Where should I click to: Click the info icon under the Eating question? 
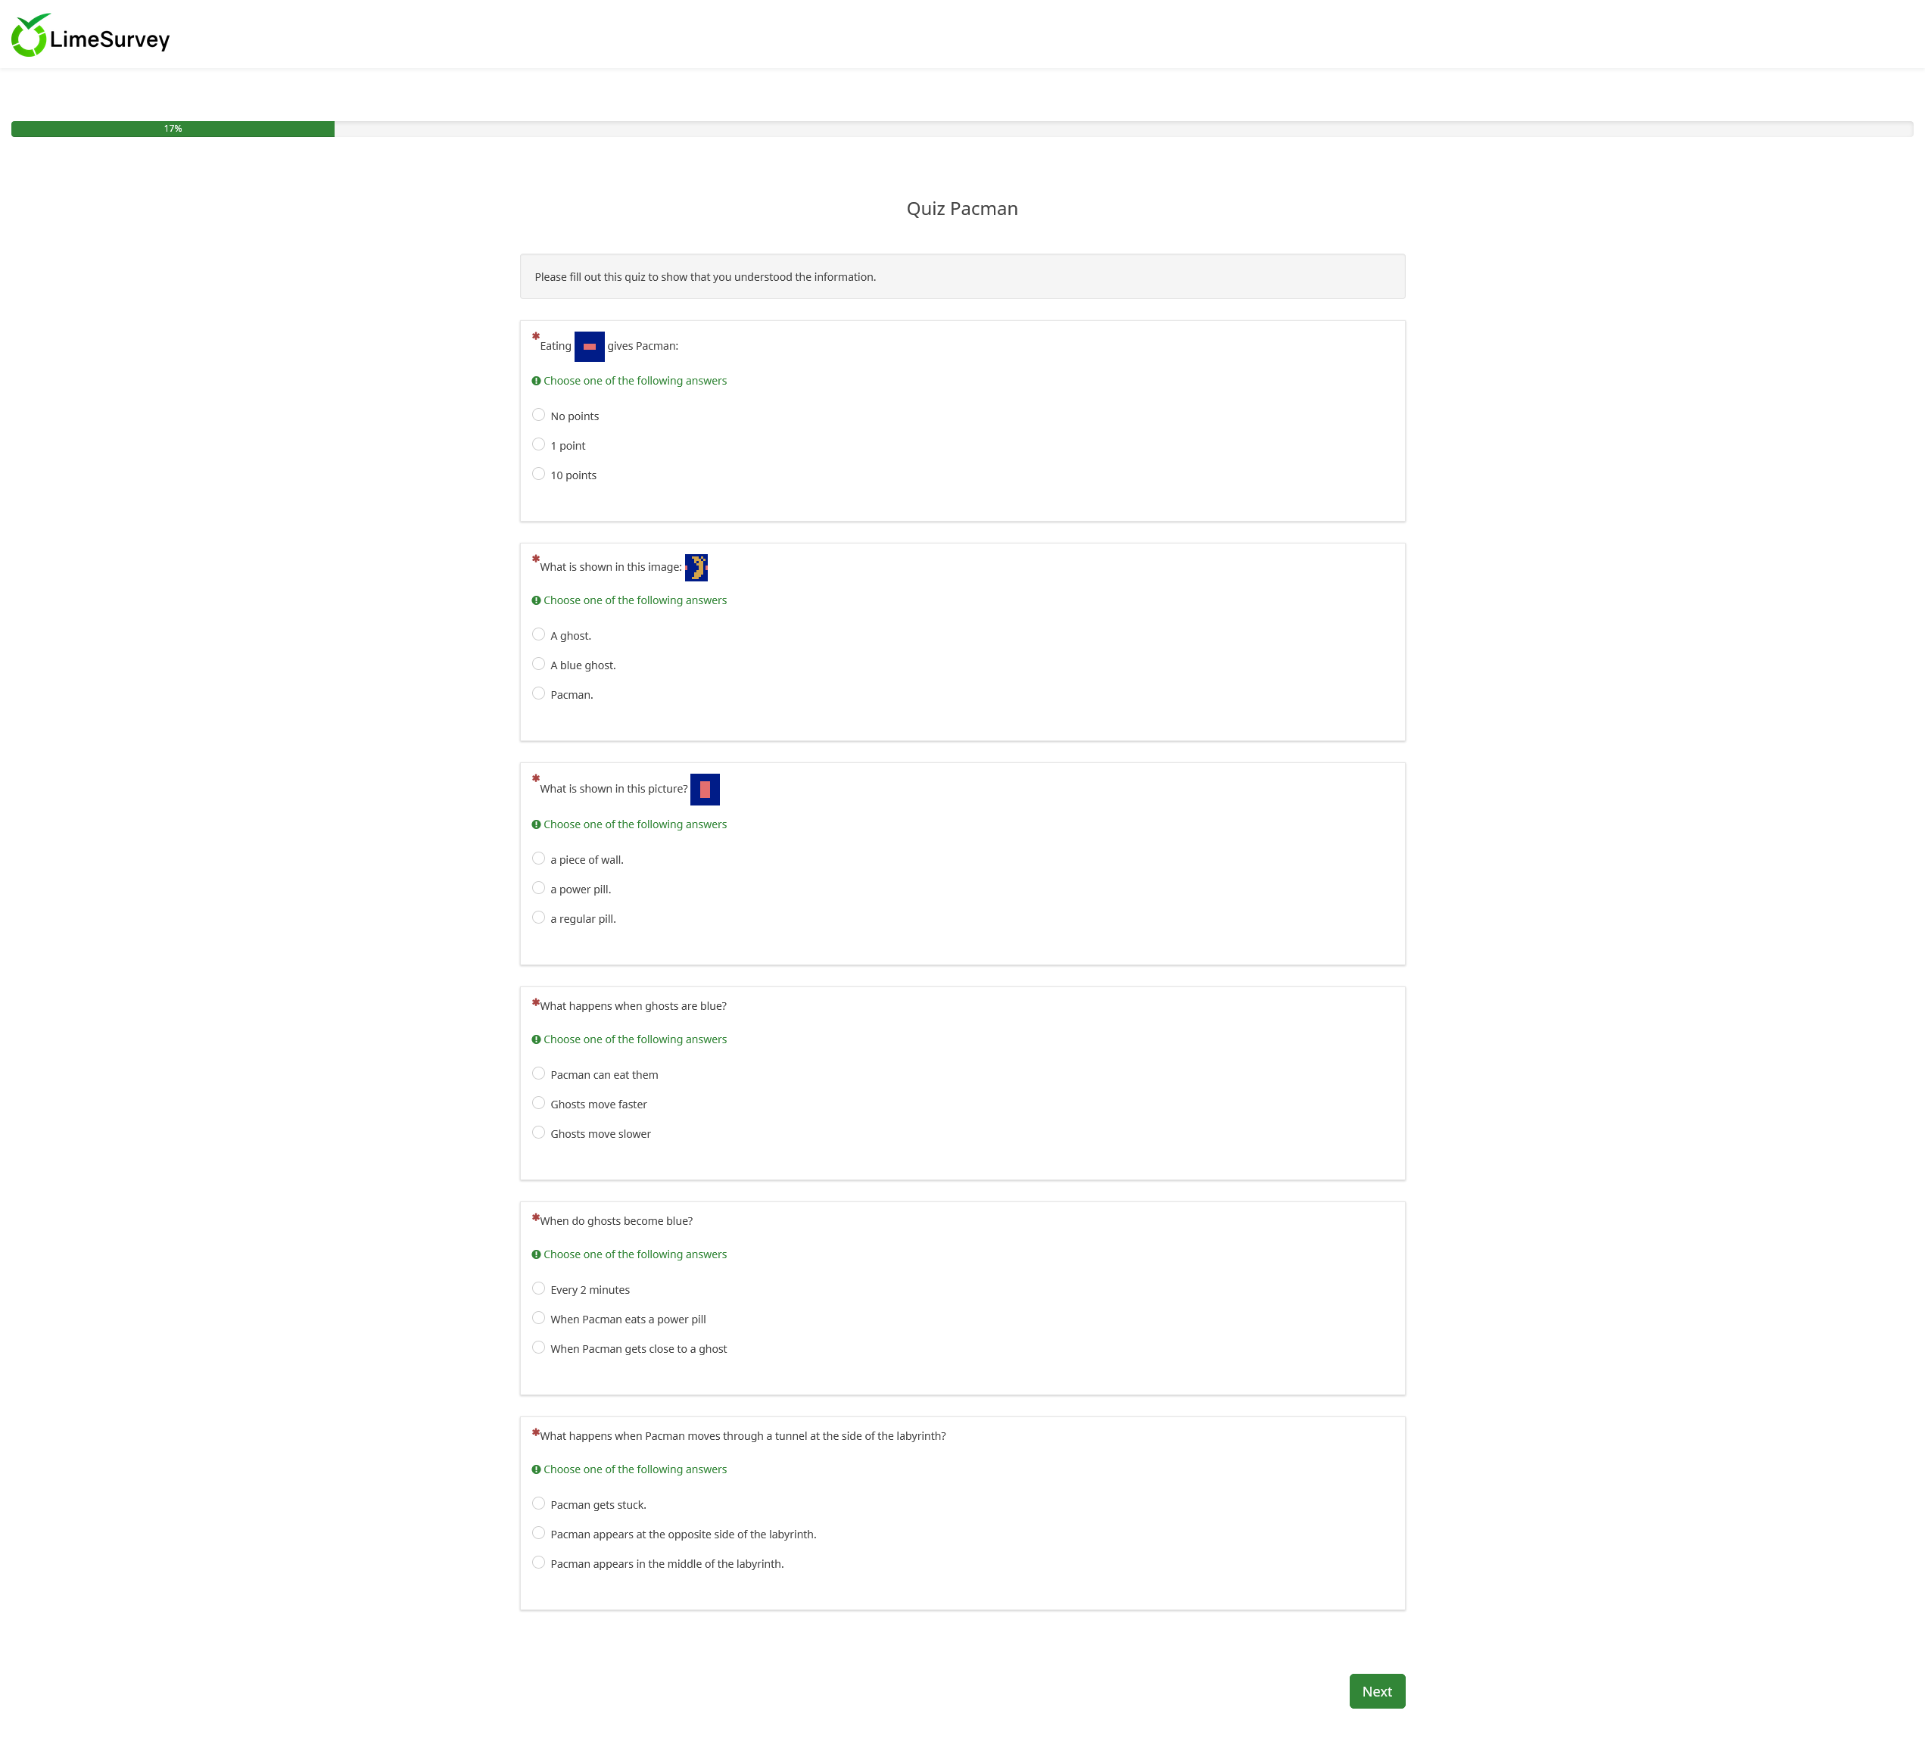tap(536, 381)
